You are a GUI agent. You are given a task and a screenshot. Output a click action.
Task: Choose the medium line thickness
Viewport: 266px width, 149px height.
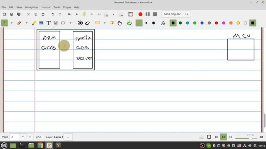146,23
